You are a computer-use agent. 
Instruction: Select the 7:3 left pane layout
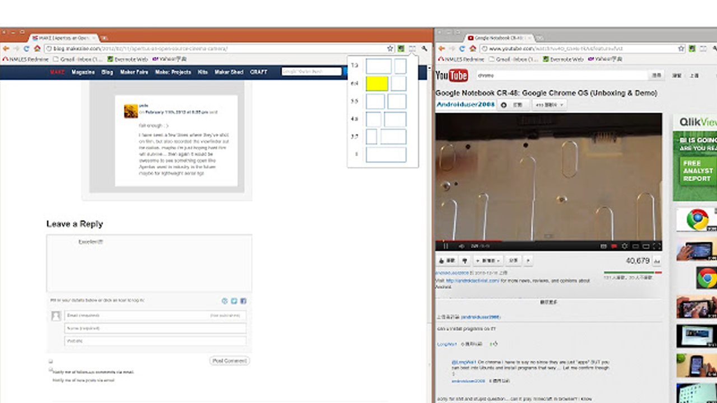[x=379, y=66]
